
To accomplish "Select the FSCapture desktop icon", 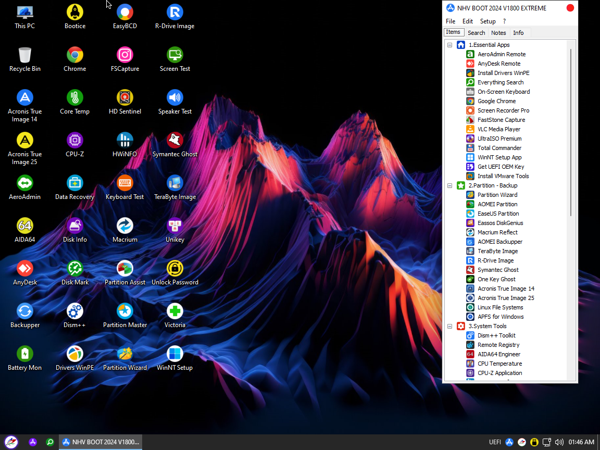I will coord(125,59).
